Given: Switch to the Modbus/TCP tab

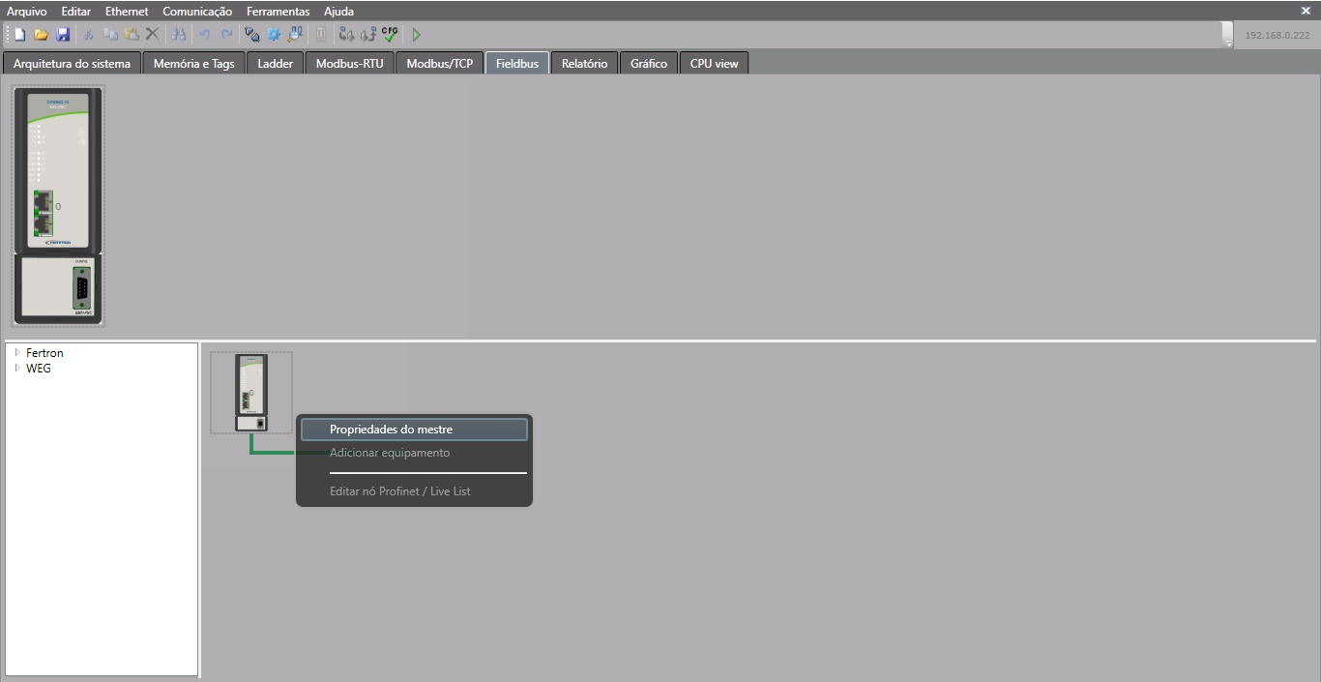Looking at the screenshot, I should [x=439, y=64].
